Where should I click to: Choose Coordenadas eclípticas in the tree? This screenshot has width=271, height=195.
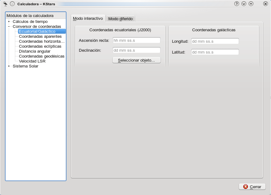40,46
